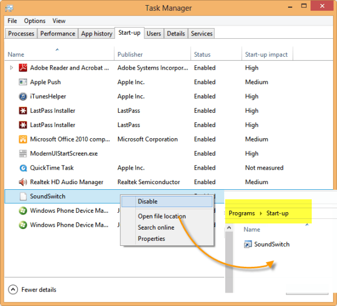Choose Open file location in context menu
This screenshot has height=306, width=337.
point(162,216)
